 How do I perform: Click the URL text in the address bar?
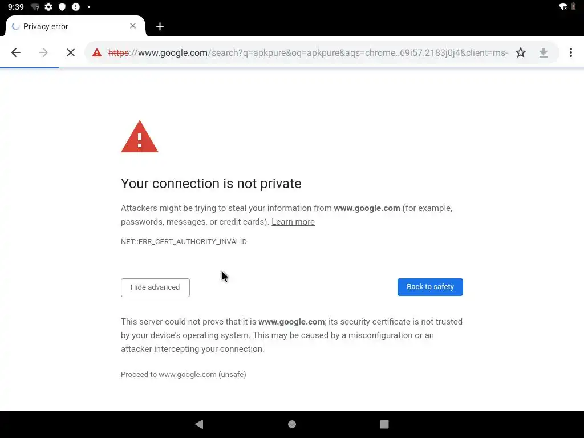click(307, 53)
